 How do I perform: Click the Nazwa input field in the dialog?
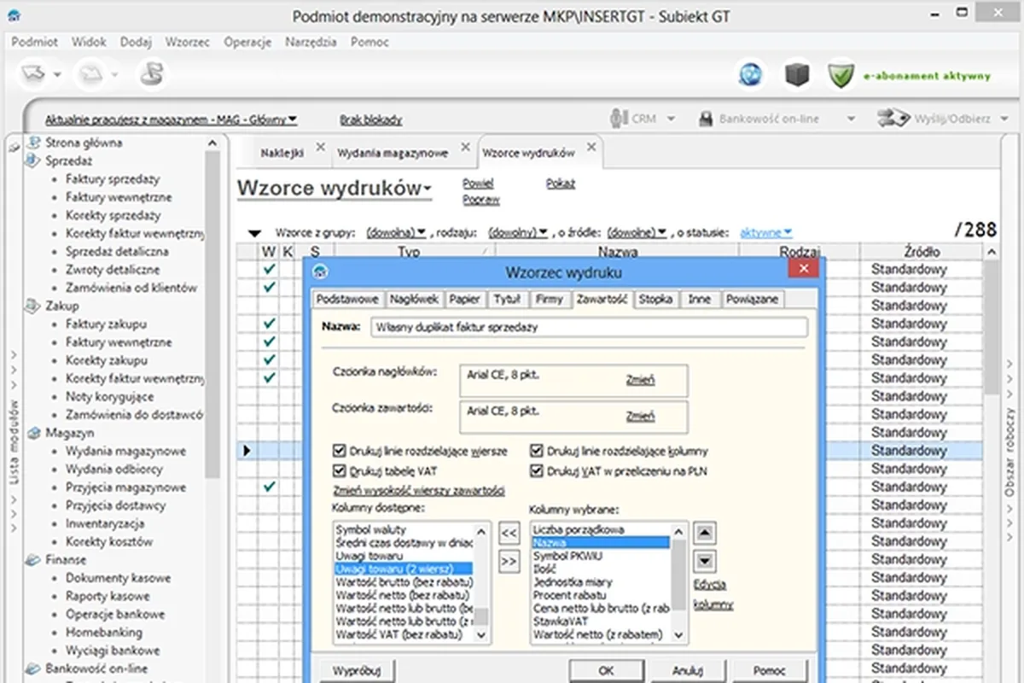click(589, 327)
